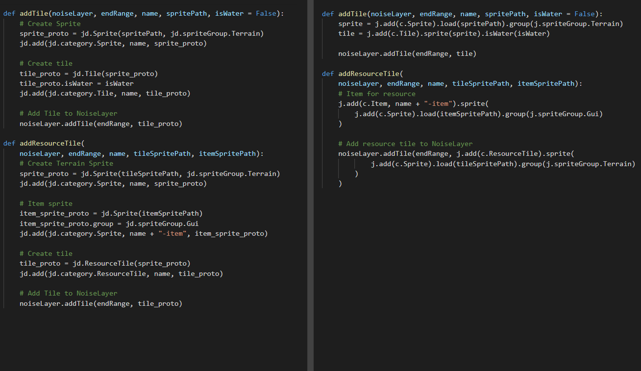Select the comment '# Item for resource'

click(377, 94)
